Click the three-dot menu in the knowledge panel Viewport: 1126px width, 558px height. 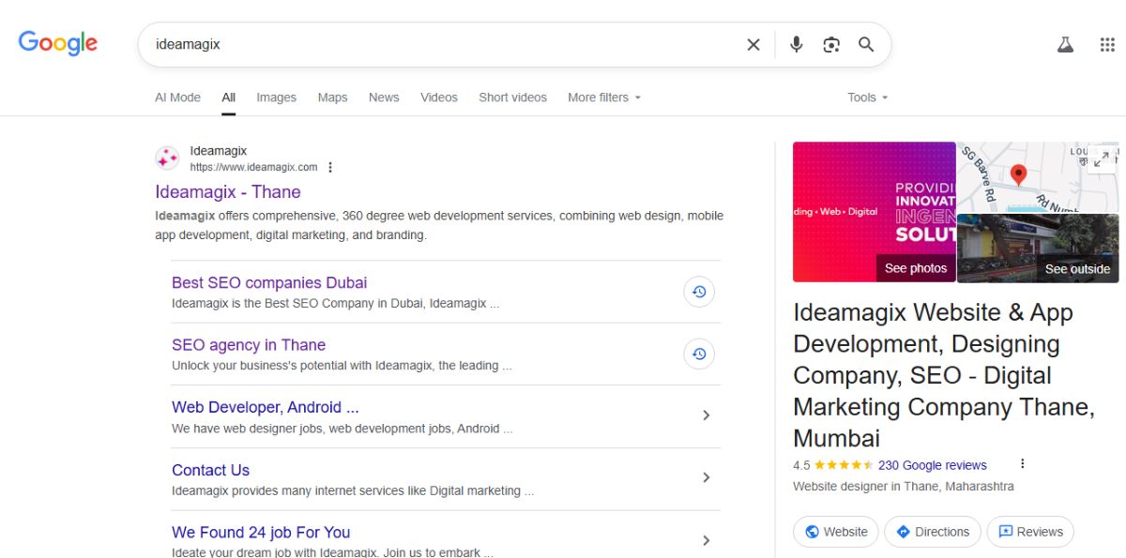[1022, 462]
